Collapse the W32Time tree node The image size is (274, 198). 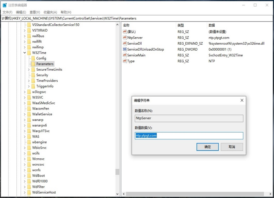pos(25,53)
